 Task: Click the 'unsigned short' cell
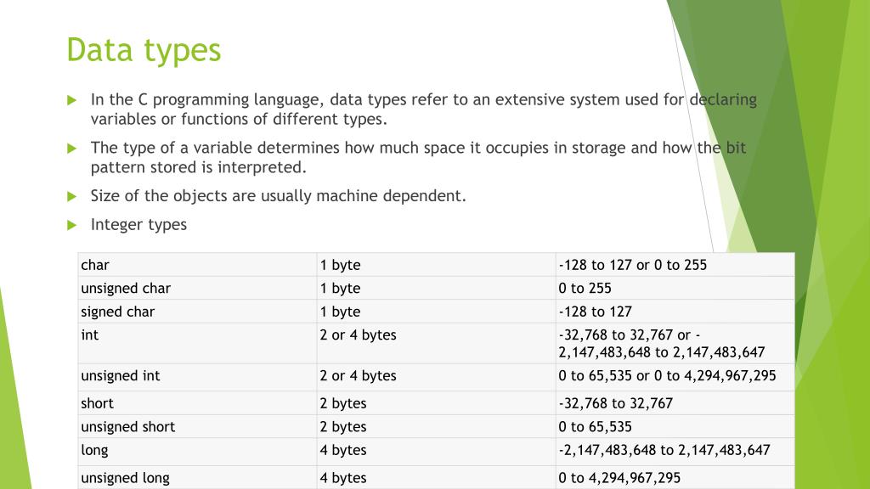tap(197, 426)
